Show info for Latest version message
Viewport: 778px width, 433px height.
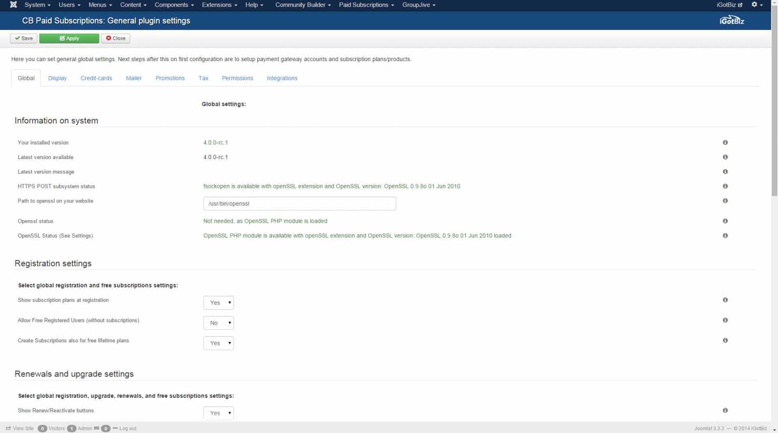725,171
